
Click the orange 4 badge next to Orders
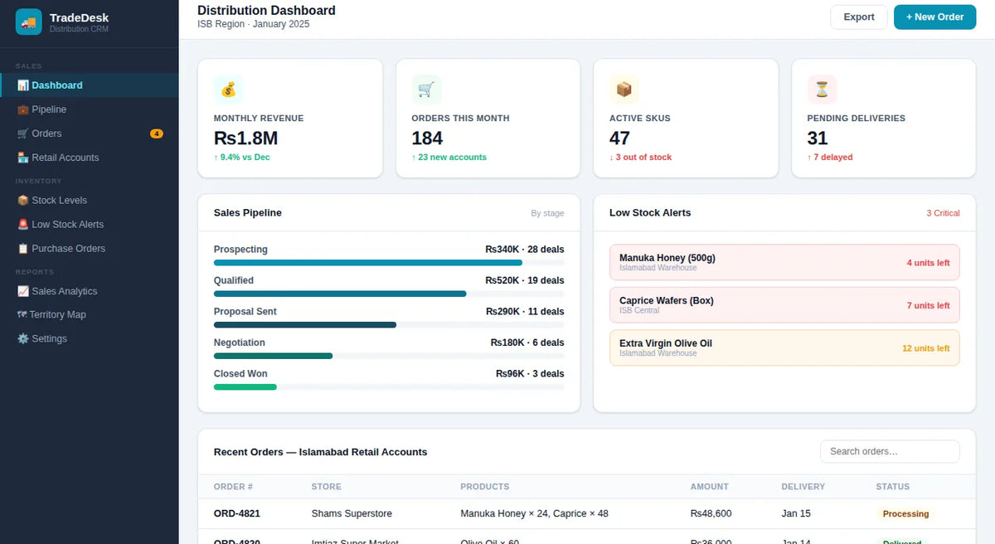click(157, 134)
